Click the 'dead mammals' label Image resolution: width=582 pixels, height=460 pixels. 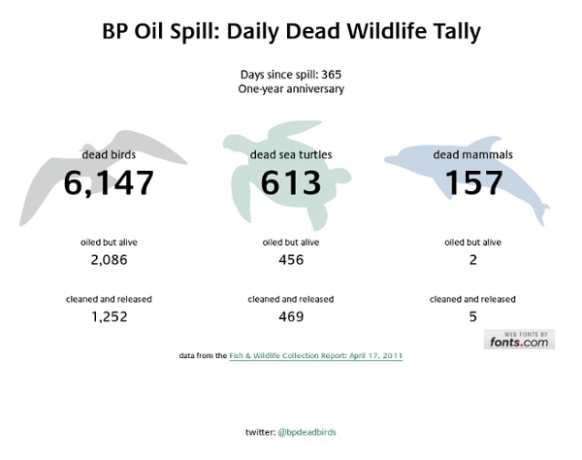click(472, 153)
